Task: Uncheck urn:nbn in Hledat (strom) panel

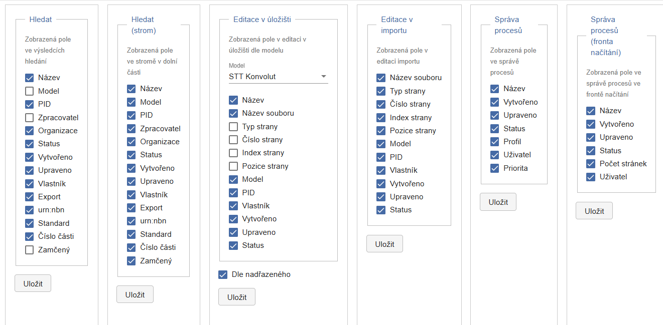Action: pos(131,221)
